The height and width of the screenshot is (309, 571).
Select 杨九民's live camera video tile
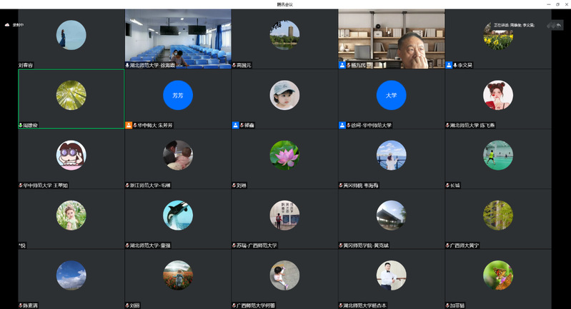pos(391,36)
